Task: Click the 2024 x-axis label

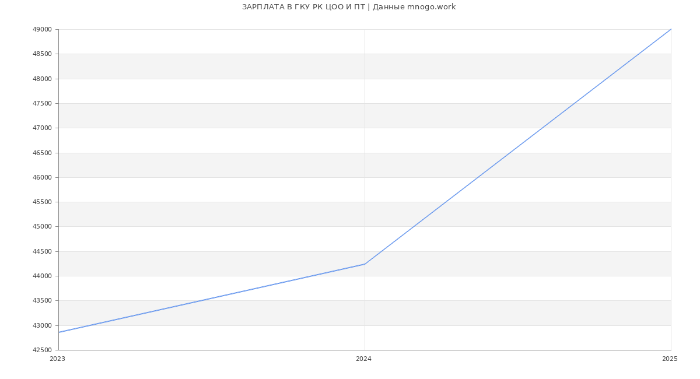Action: (x=363, y=359)
